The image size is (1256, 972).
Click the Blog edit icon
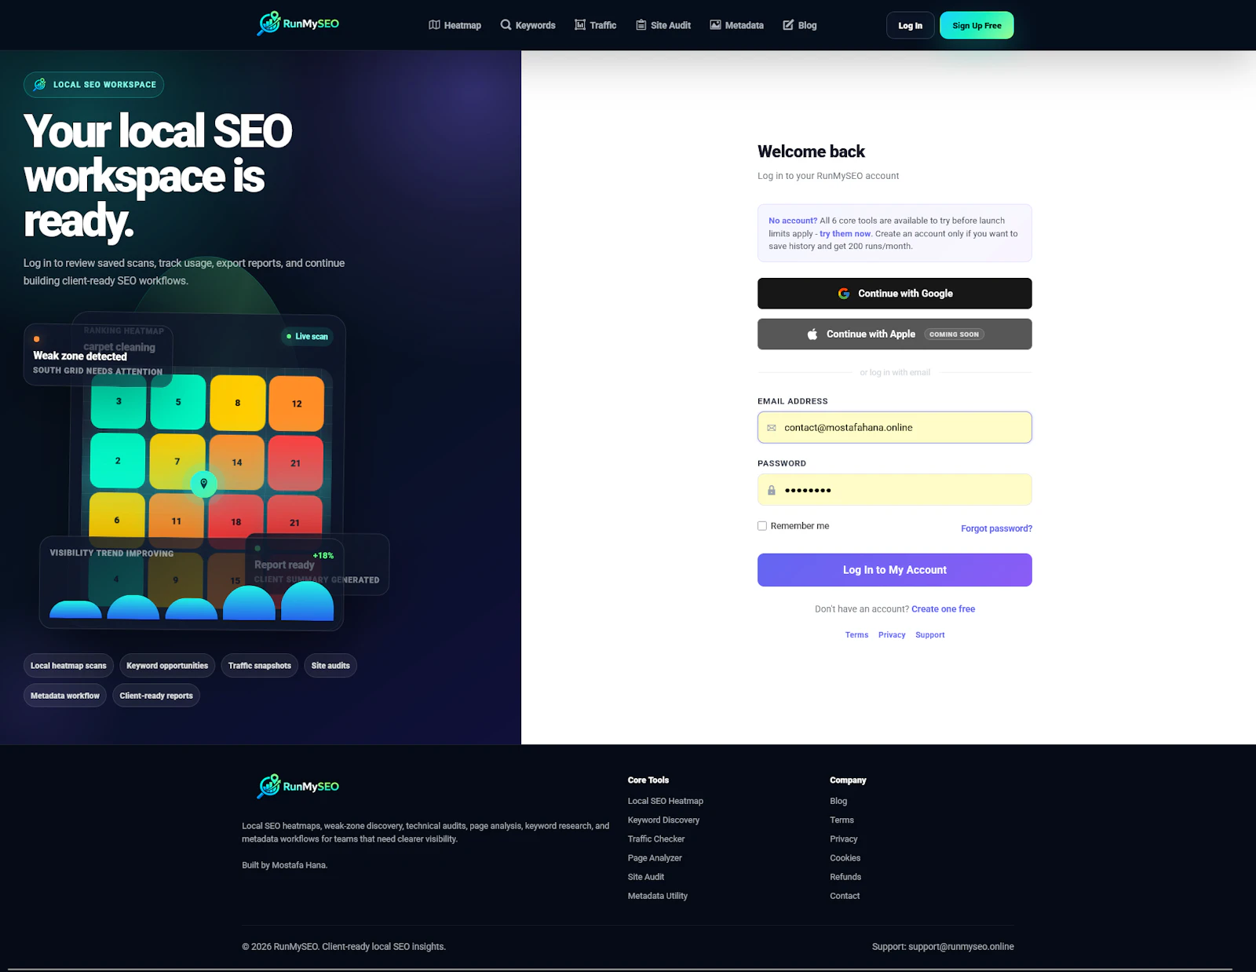pyautogui.click(x=788, y=25)
